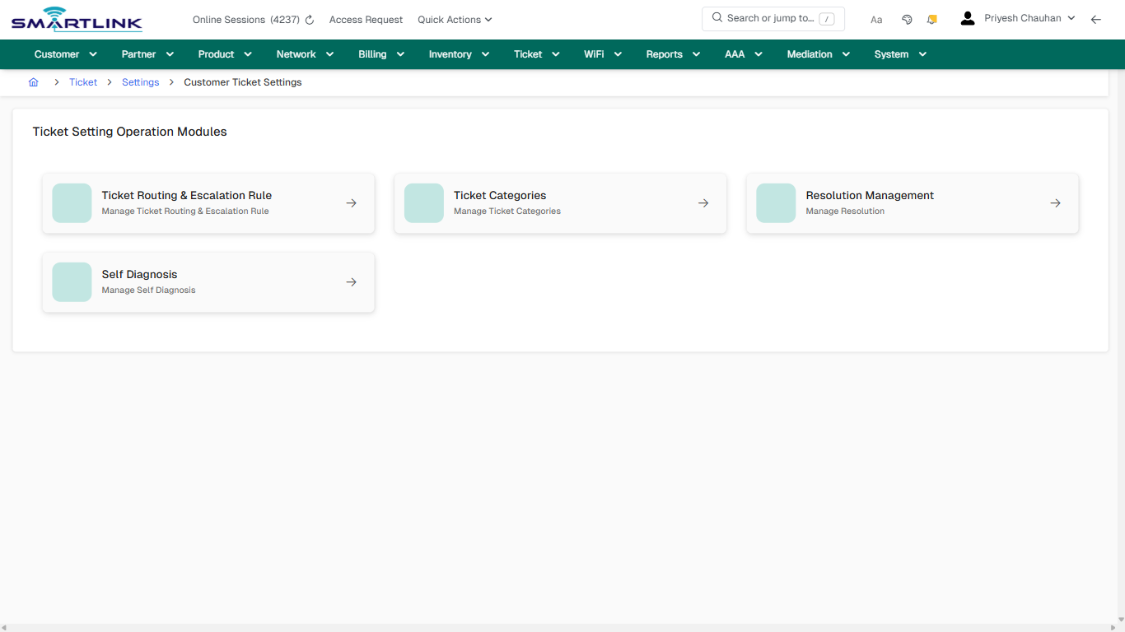Click the user avatar icon
1125x632 pixels.
click(x=967, y=17)
